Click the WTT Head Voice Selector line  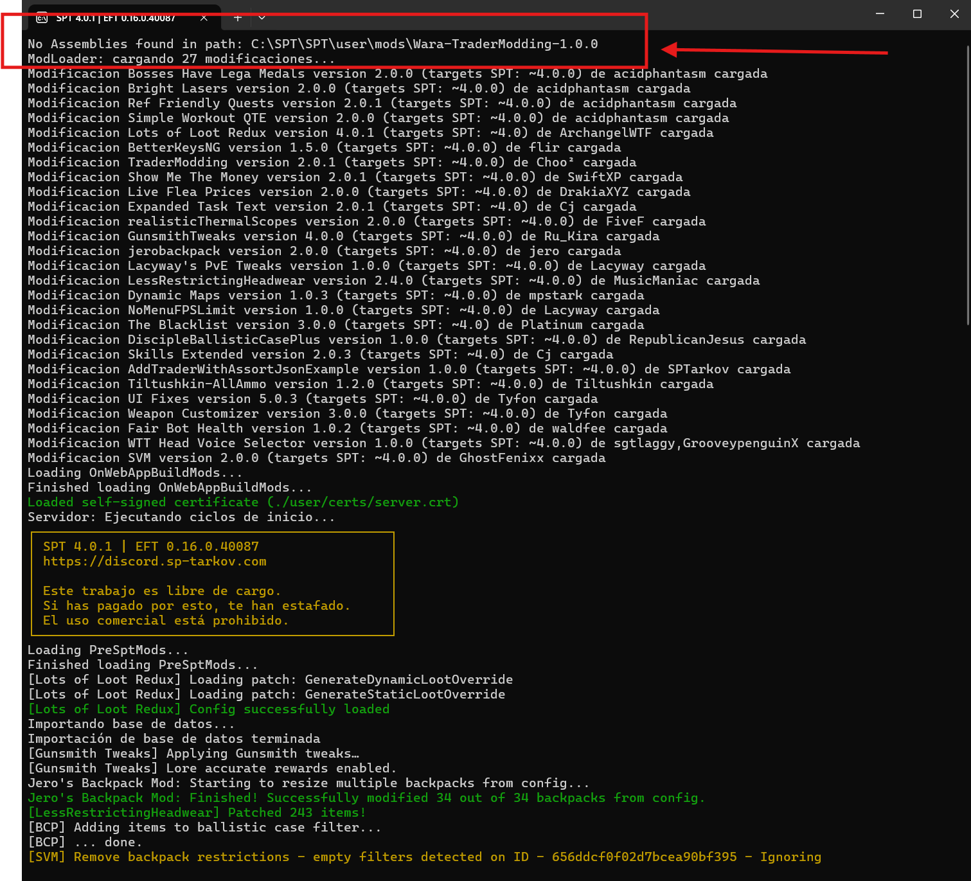(443, 443)
